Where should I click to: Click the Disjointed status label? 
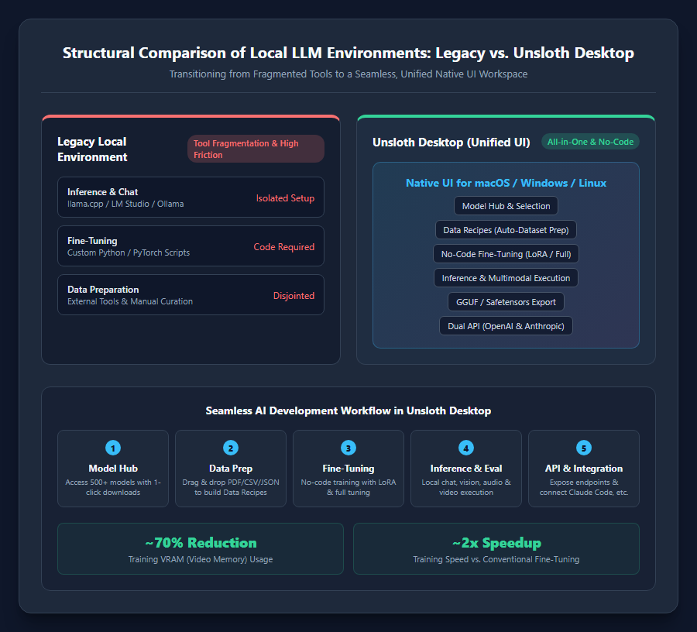(x=294, y=296)
